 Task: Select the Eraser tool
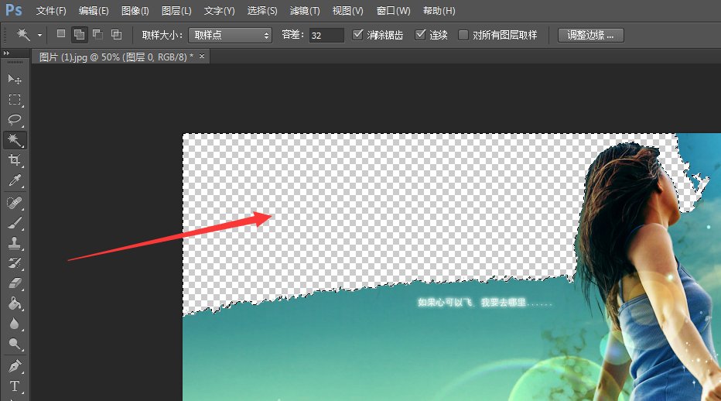coord(15,283)
